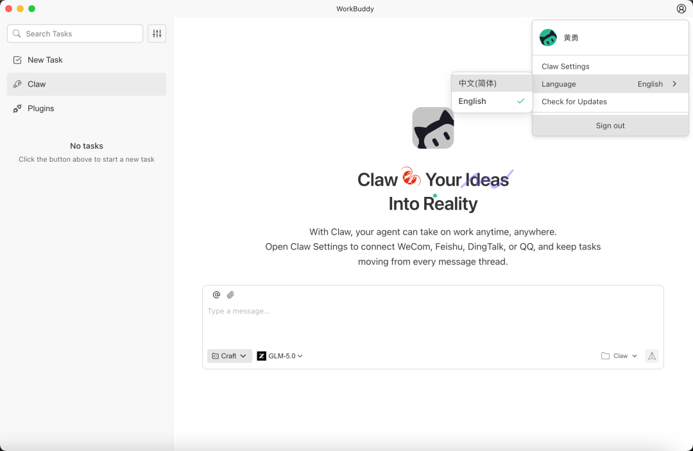Image resolution: width=693 pixels, height=451 pixels.
Task: Select 中文(简体) language option
Action: [x=492, y=83]
